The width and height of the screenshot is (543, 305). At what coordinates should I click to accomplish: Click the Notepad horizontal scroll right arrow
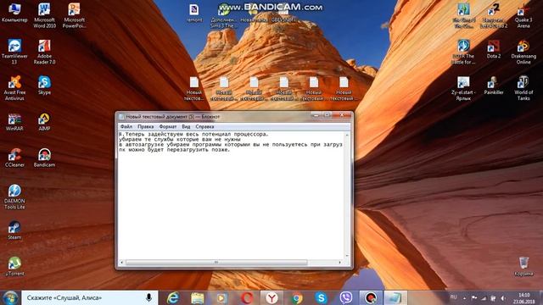[339, 263]
